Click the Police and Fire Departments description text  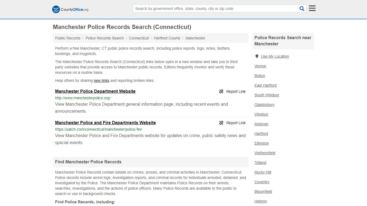150,139
